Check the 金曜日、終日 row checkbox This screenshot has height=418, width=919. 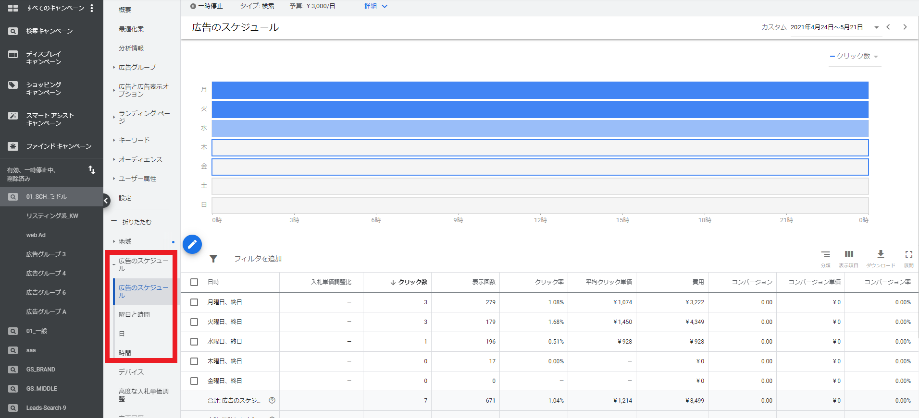point(194,381)
